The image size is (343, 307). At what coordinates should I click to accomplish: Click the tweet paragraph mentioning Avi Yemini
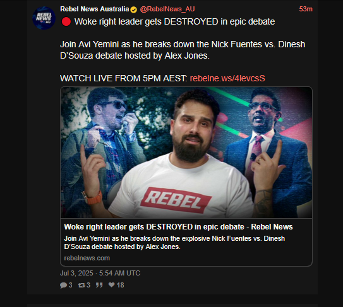pyautogui.click(x=183, y=50)
